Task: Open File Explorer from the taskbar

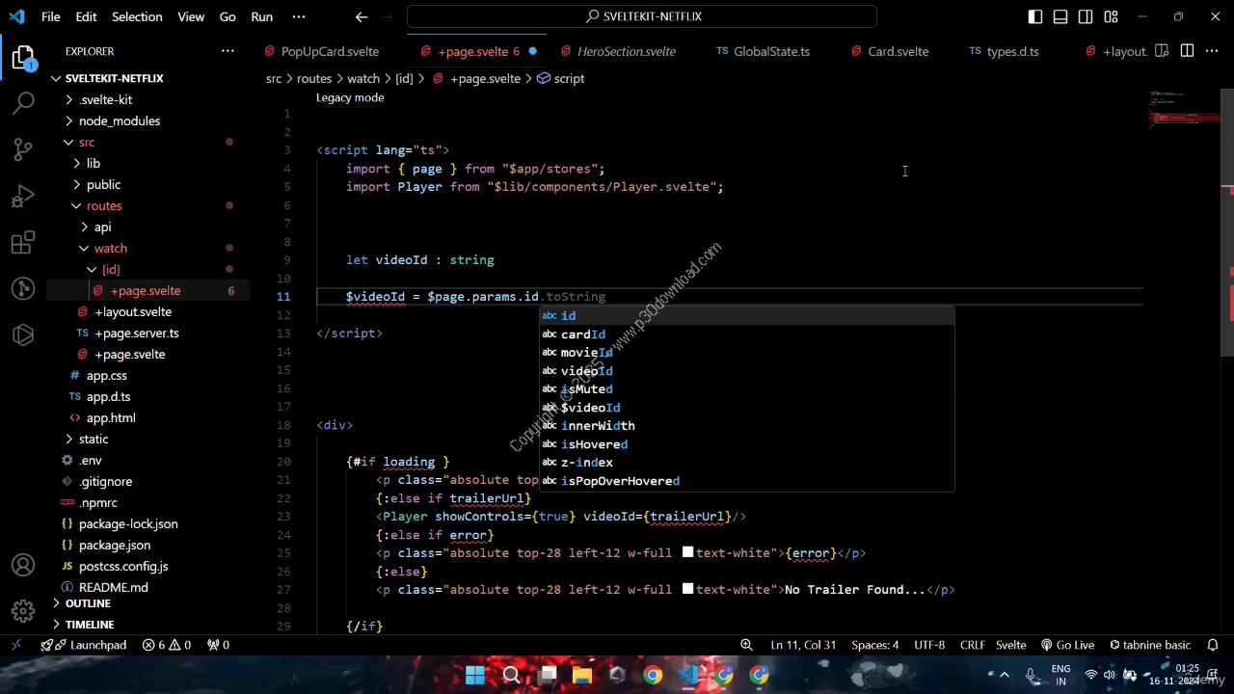Action: tap(582, 675)
